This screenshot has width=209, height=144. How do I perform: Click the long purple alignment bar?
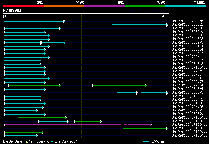click(78, 125)
